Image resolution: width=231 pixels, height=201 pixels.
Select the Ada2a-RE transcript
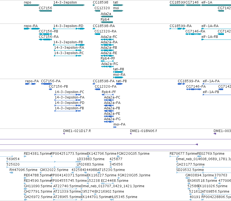point(107,56)
